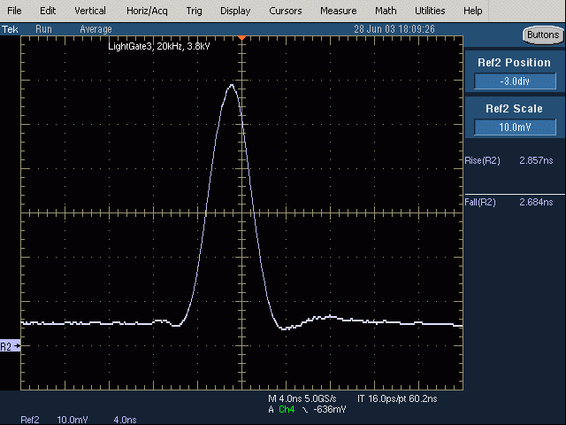Screen dimensions: 566x425
Task: Open the Math menu
Action: 386,11
